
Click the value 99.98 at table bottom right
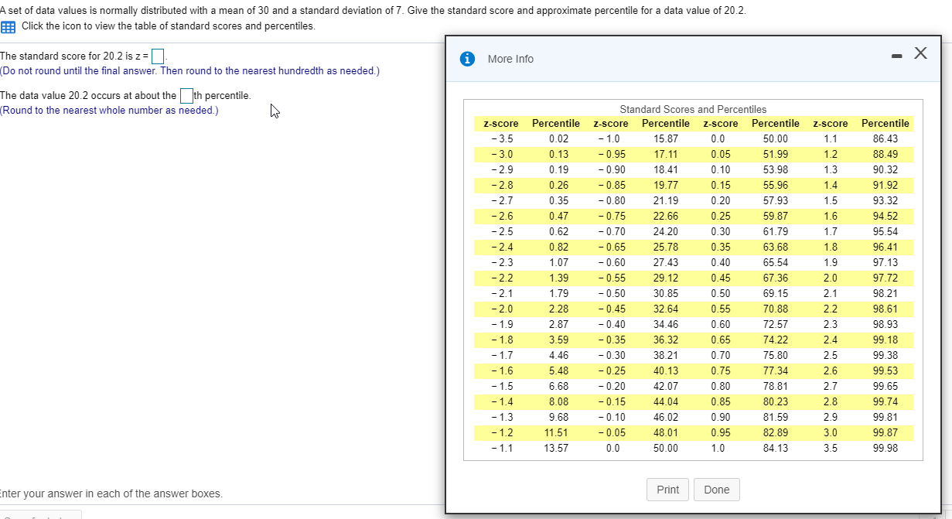pyautogui.click(x=885, y=448)
